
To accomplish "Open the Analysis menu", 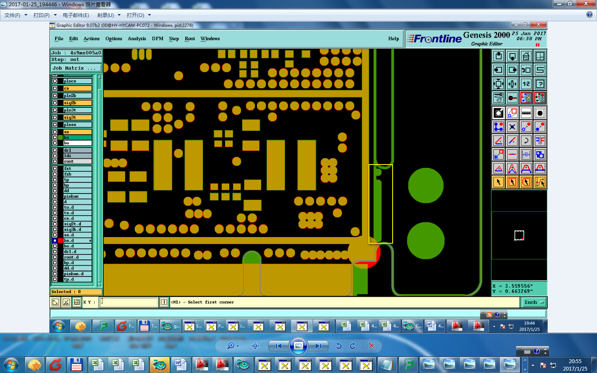I will [x=137, y=39].
